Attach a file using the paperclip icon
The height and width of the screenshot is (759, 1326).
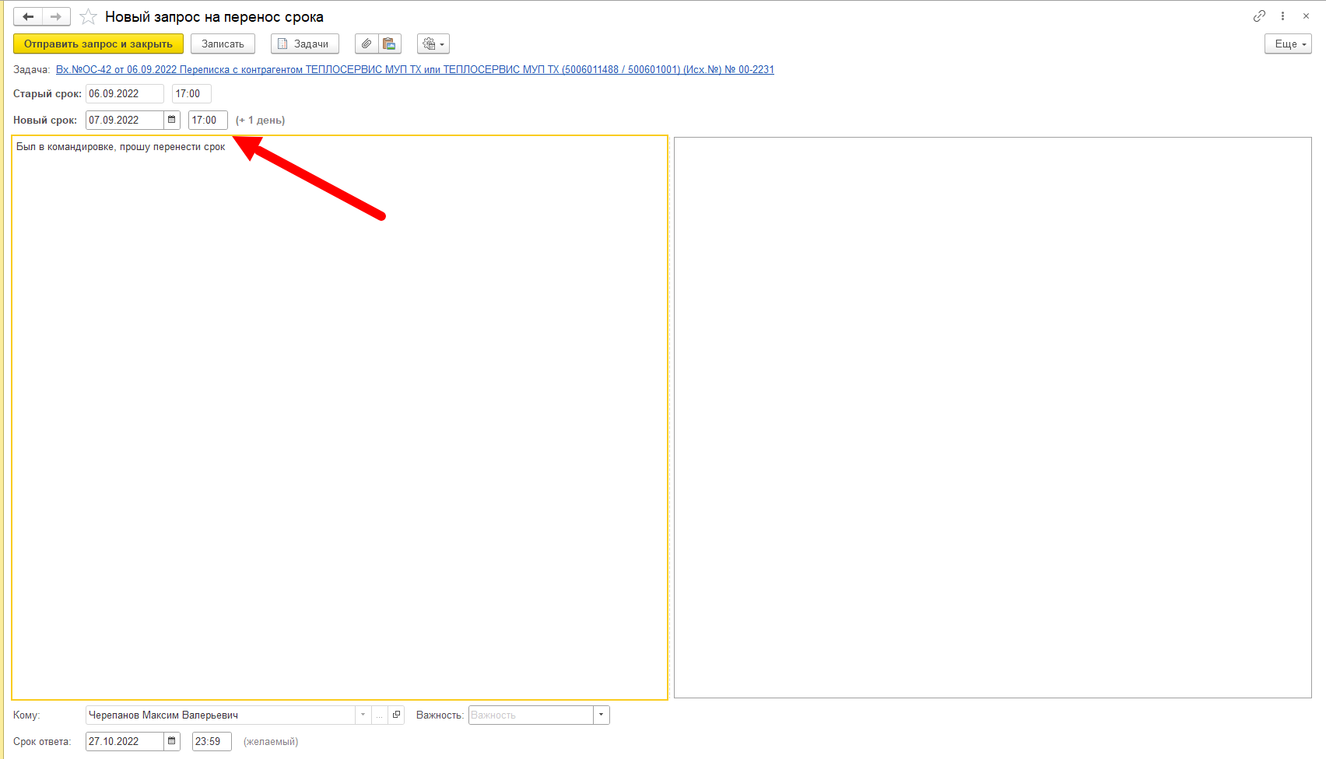point(367,44)
